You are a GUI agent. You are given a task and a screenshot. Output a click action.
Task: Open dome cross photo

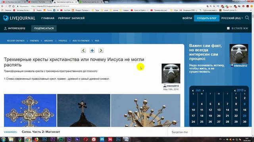click(x=84, y=110)
